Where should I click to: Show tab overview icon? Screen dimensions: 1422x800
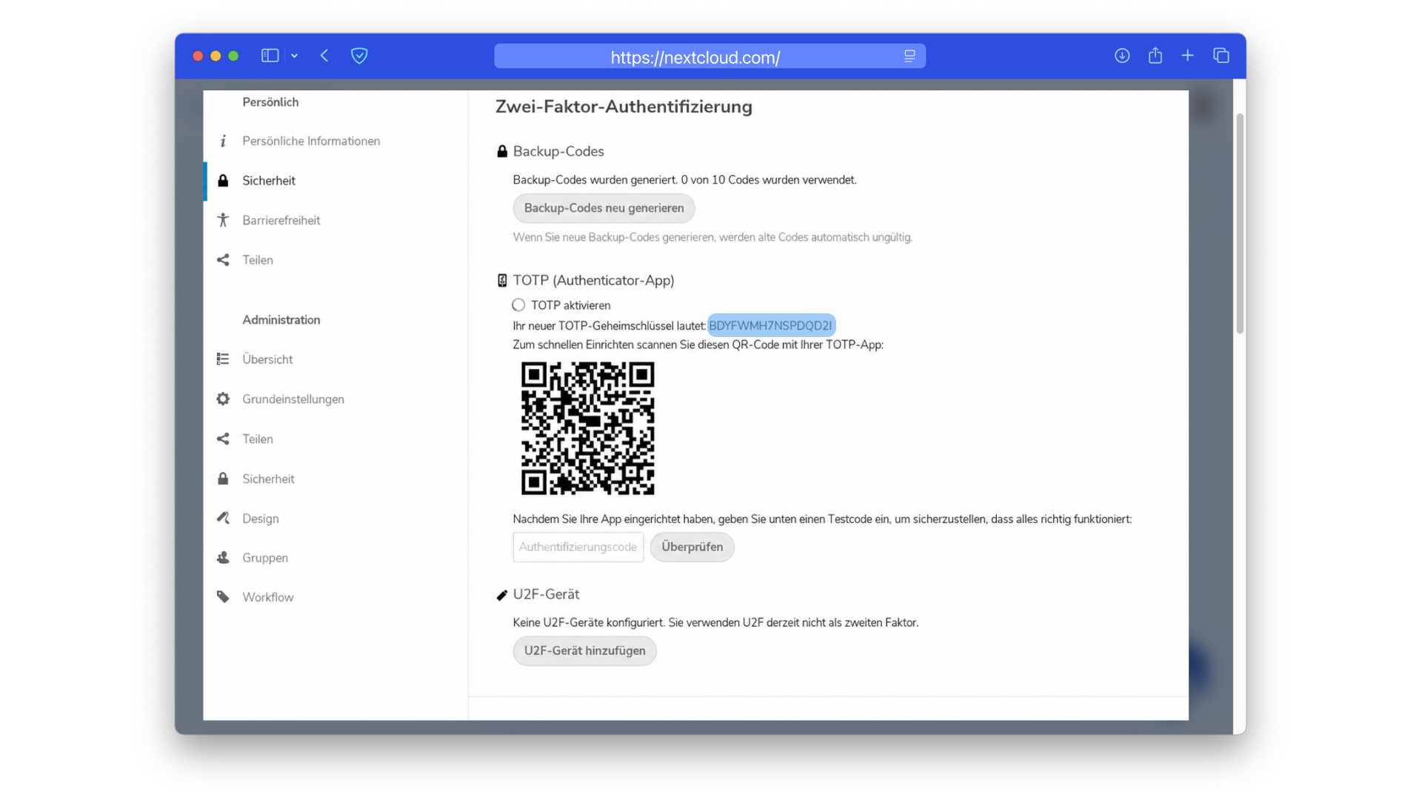1221,56
